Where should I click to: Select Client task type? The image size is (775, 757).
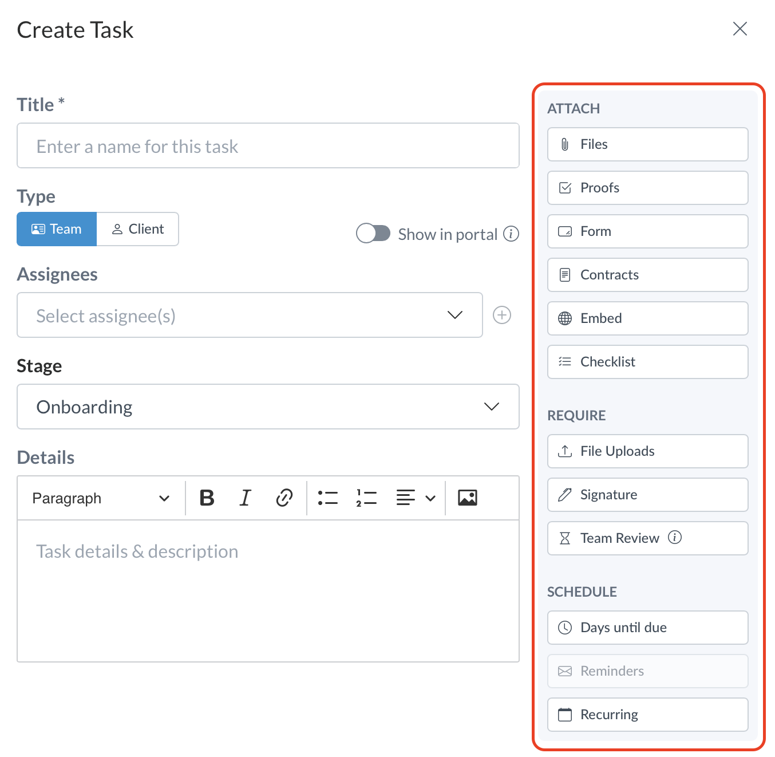138,229
